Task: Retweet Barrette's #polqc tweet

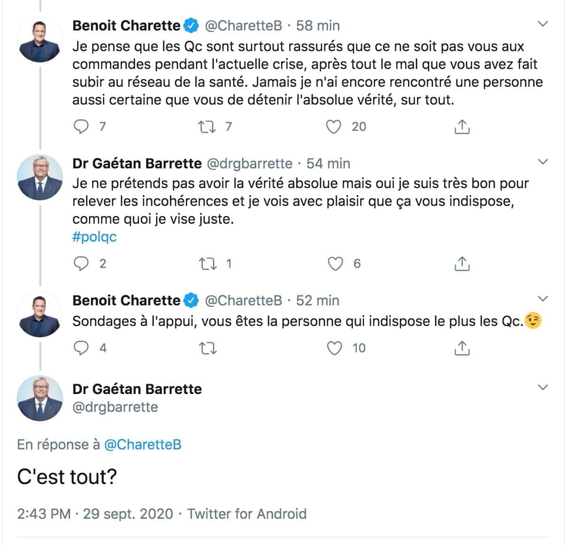Action: (x=207, y=264)
